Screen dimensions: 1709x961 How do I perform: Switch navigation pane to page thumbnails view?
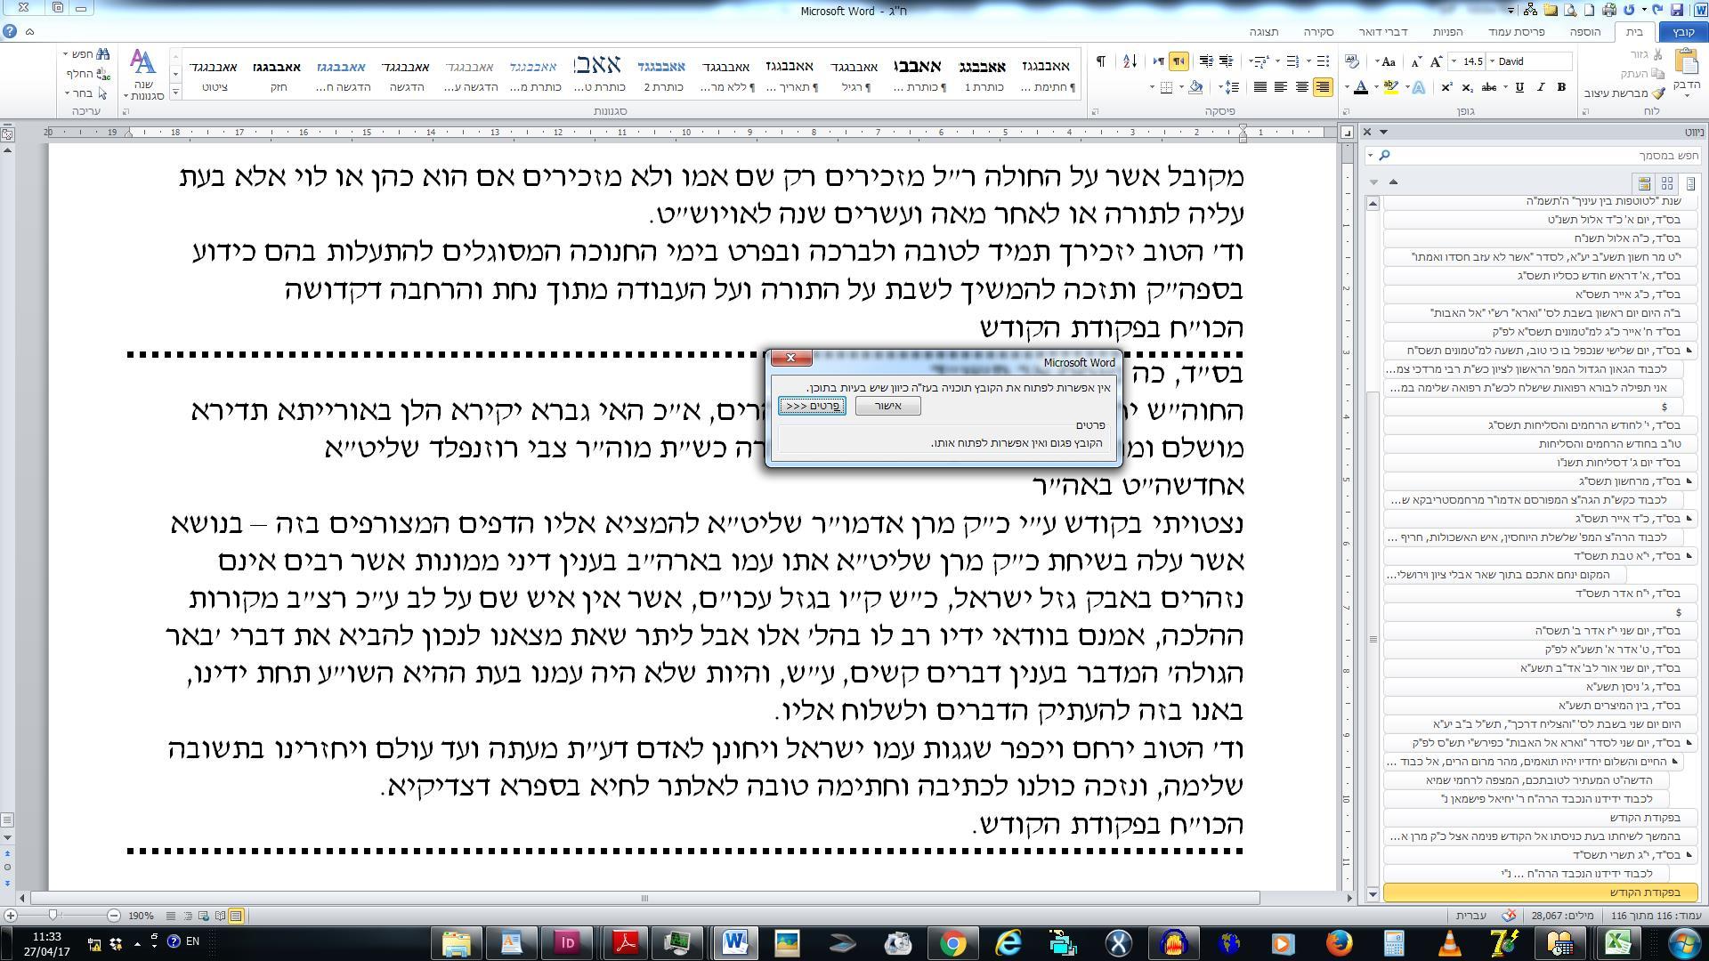(x=1666, y=183)
